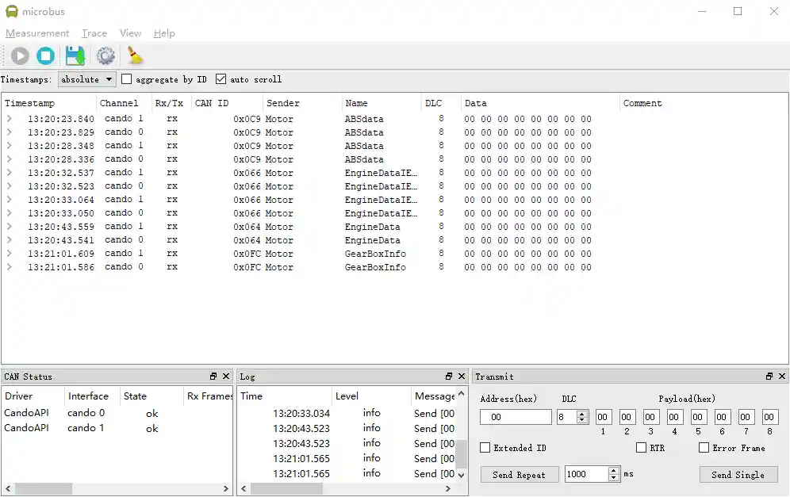Open the Measurement menu

(x=37, y=33)
